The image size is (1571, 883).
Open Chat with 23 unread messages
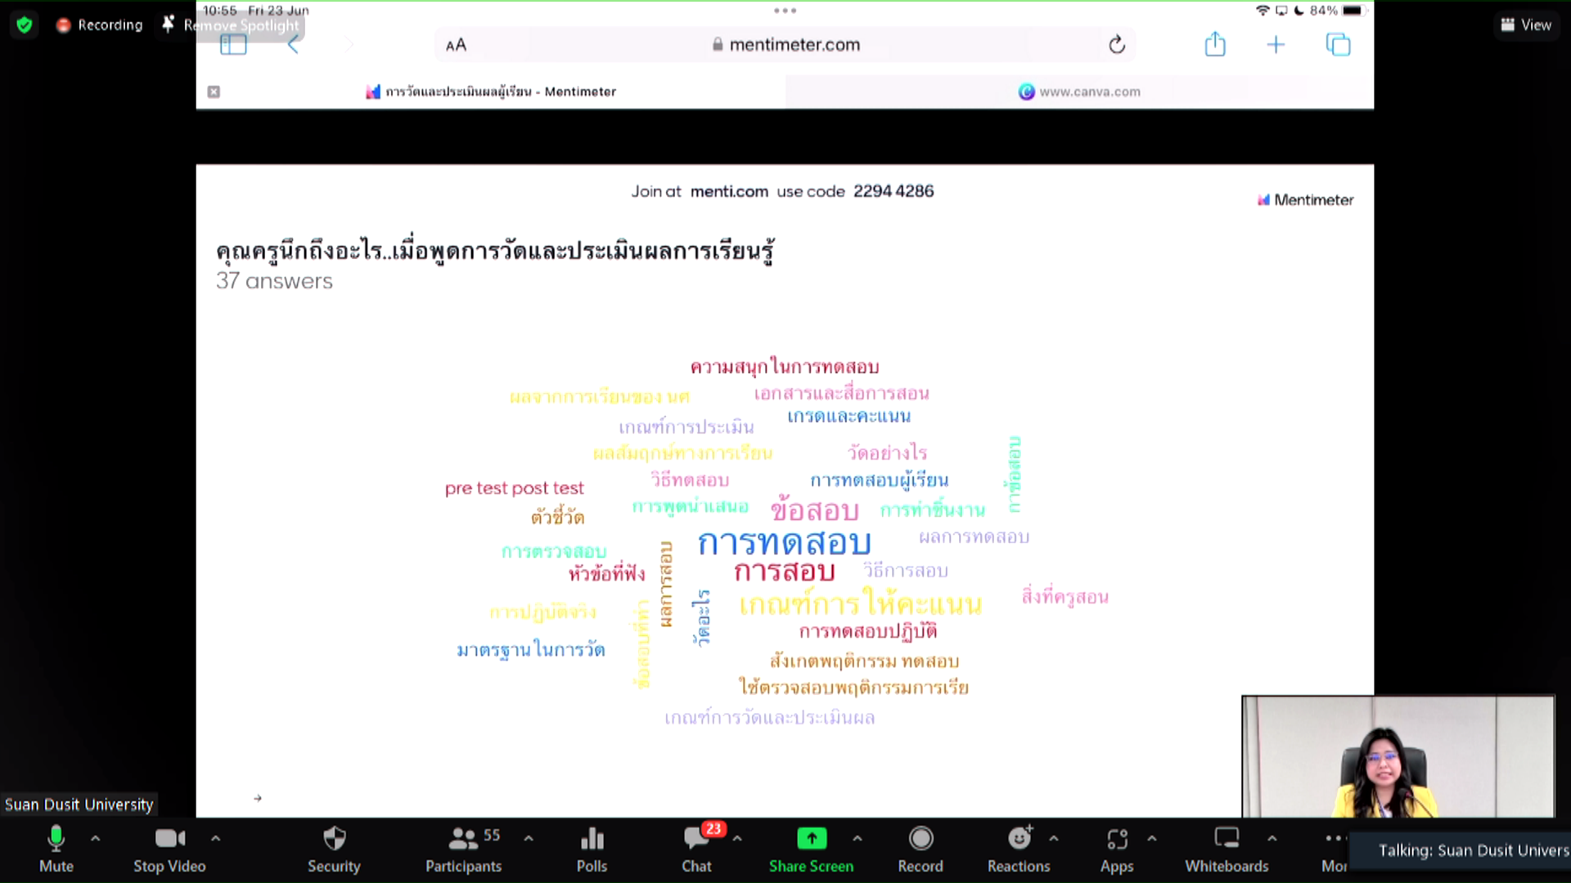pyautogui.click(x=697, y=849)
